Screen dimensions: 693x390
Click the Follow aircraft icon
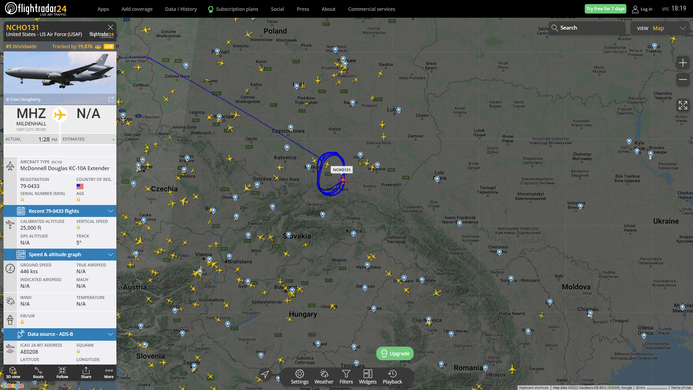(x=62, y=373)
